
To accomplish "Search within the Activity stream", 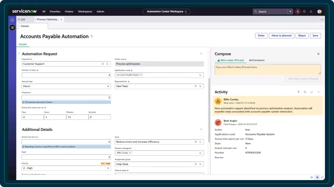I will (x=305, y=92).
